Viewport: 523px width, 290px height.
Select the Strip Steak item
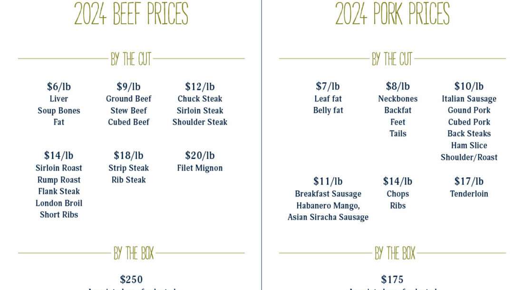point(128,168)
